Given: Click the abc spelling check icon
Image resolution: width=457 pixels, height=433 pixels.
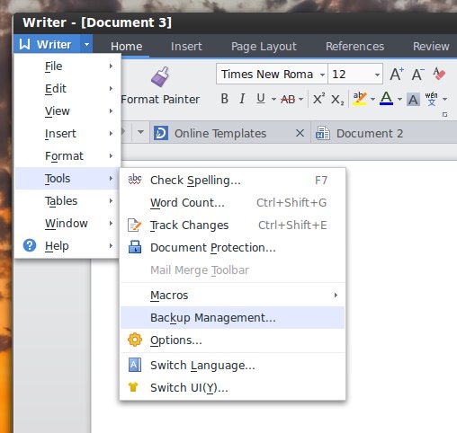Looking at the screenshot, I should coord(135,180).
